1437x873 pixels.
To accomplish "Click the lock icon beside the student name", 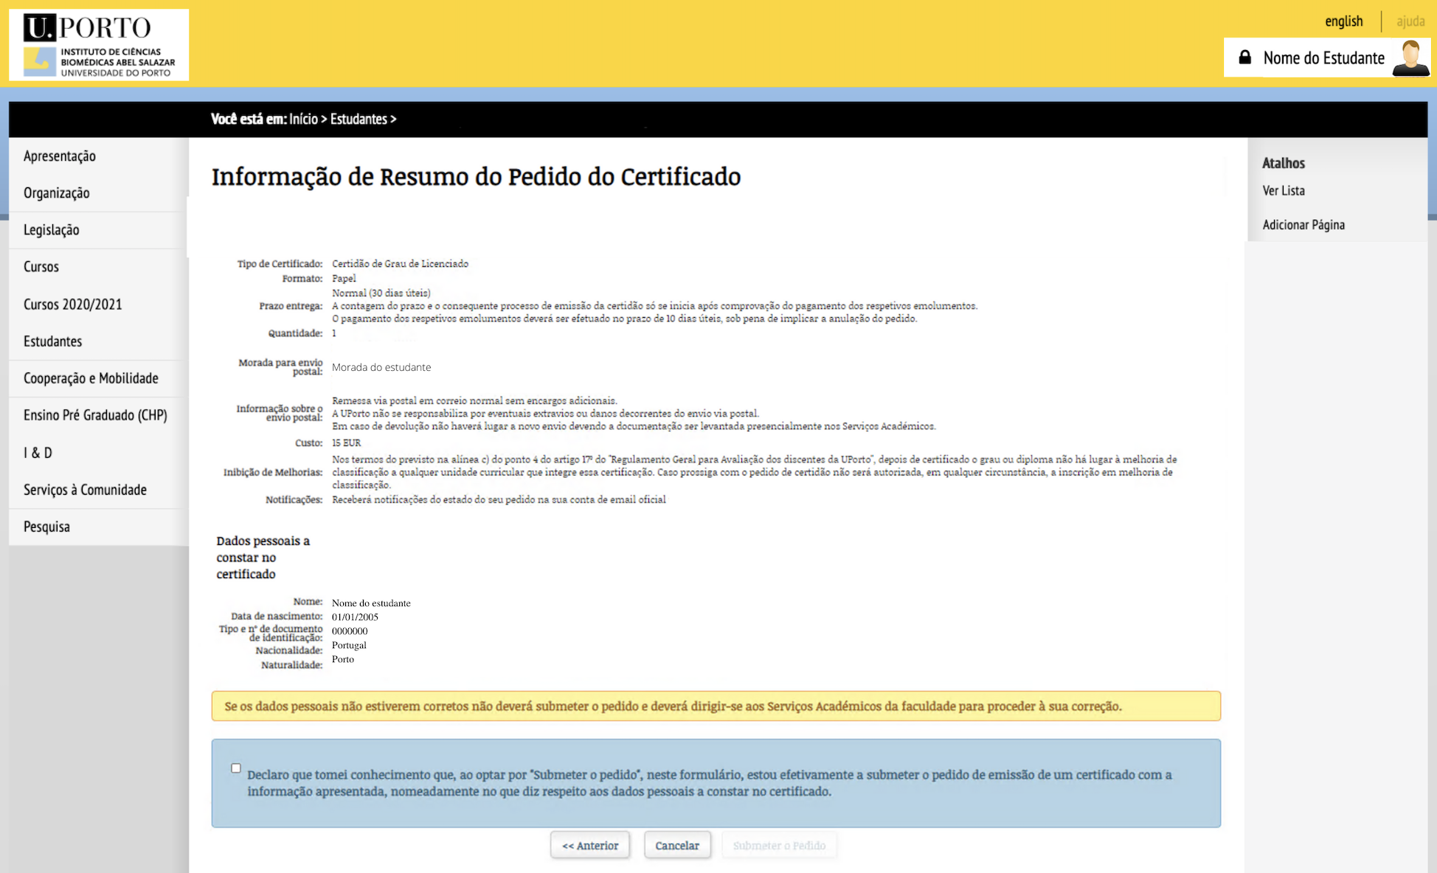I will point(1244,58).
